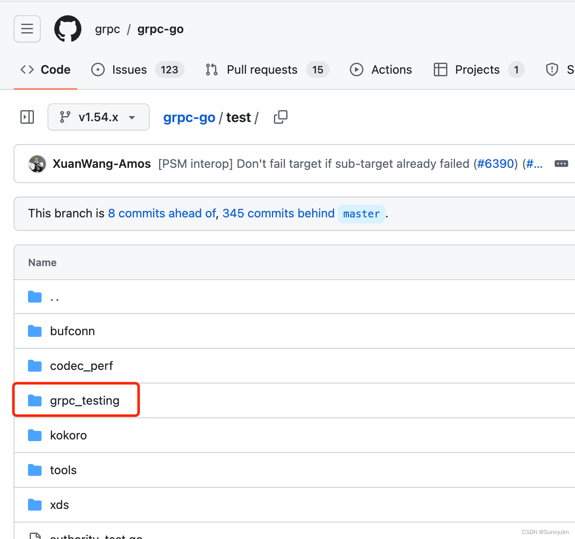Click the Projects count badge 1
Image resolution: width=575 pixels, height=539 pixels.
point(516,69)
